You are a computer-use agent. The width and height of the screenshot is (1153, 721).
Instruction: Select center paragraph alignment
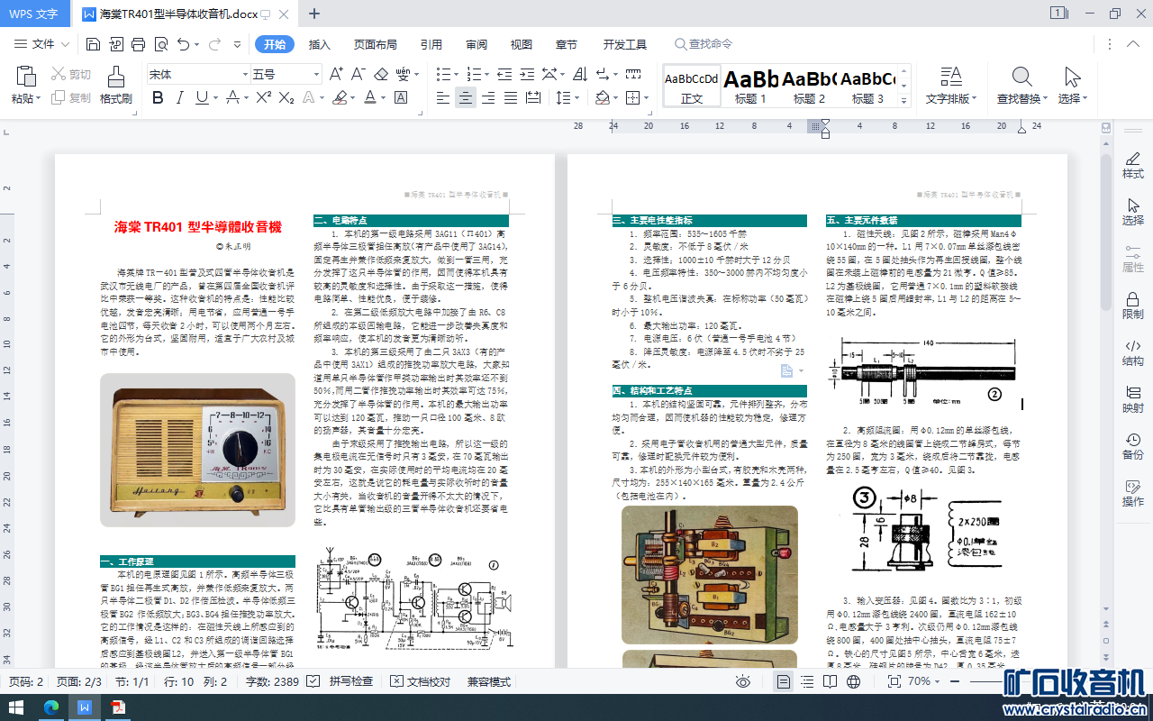tap(466, 97)
